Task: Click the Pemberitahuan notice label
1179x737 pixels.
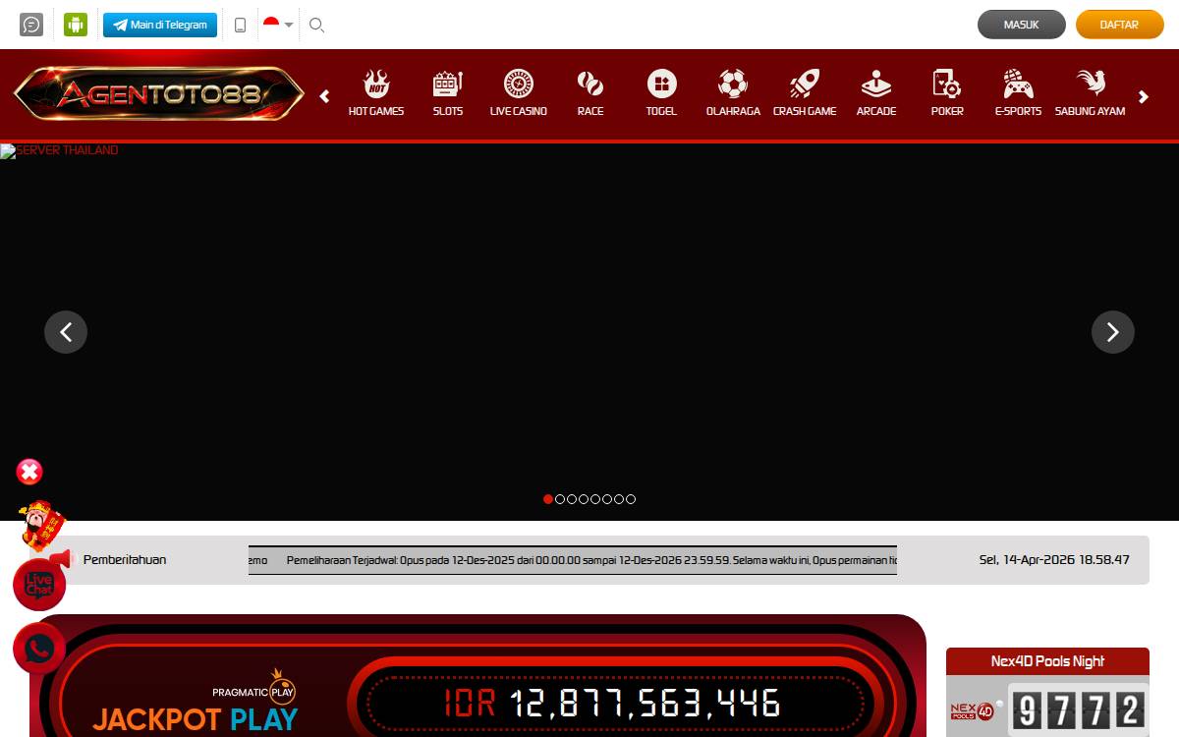Action: 125,560
